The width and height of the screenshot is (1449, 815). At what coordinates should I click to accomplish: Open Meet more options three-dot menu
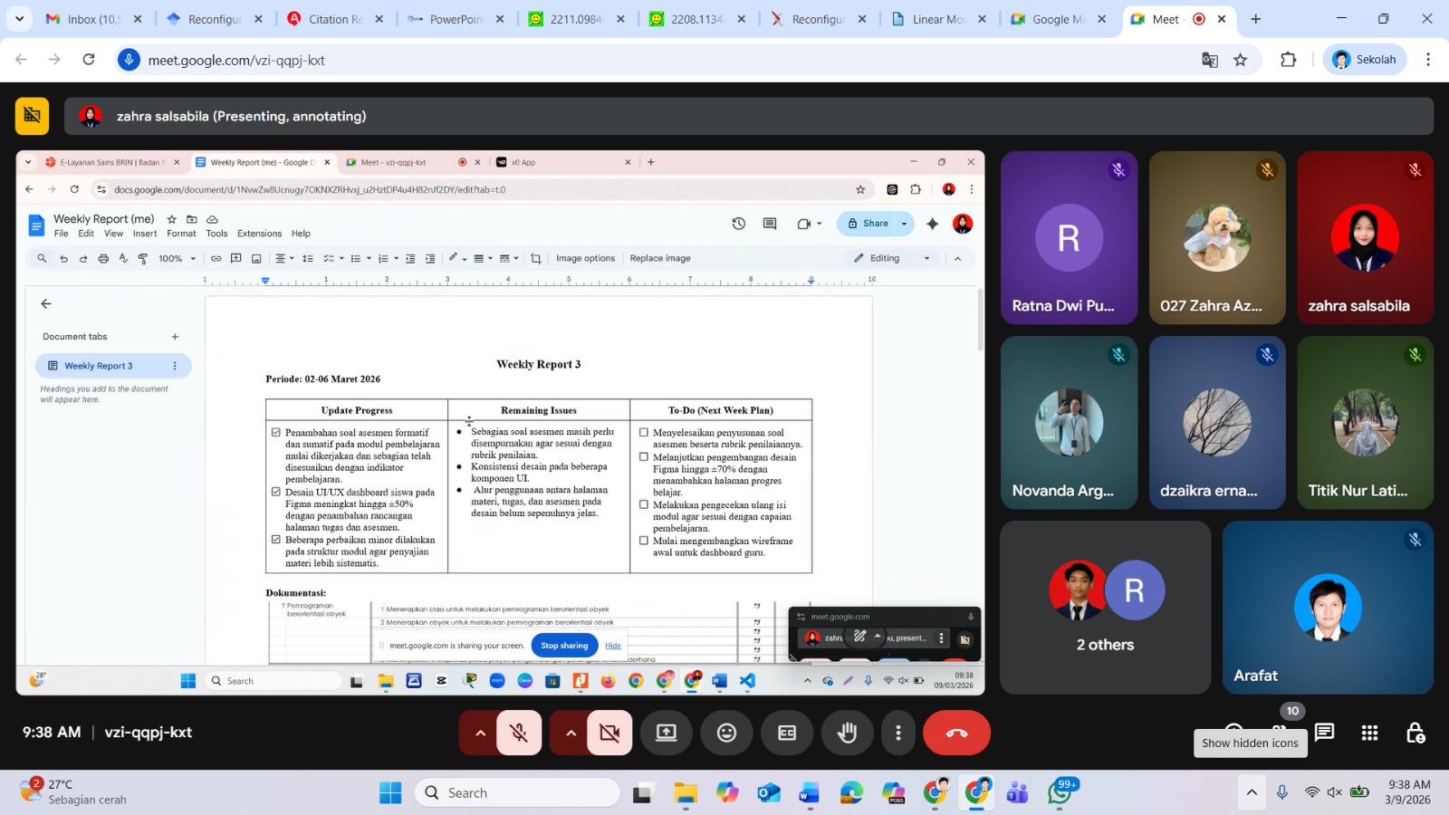point(898,733)
